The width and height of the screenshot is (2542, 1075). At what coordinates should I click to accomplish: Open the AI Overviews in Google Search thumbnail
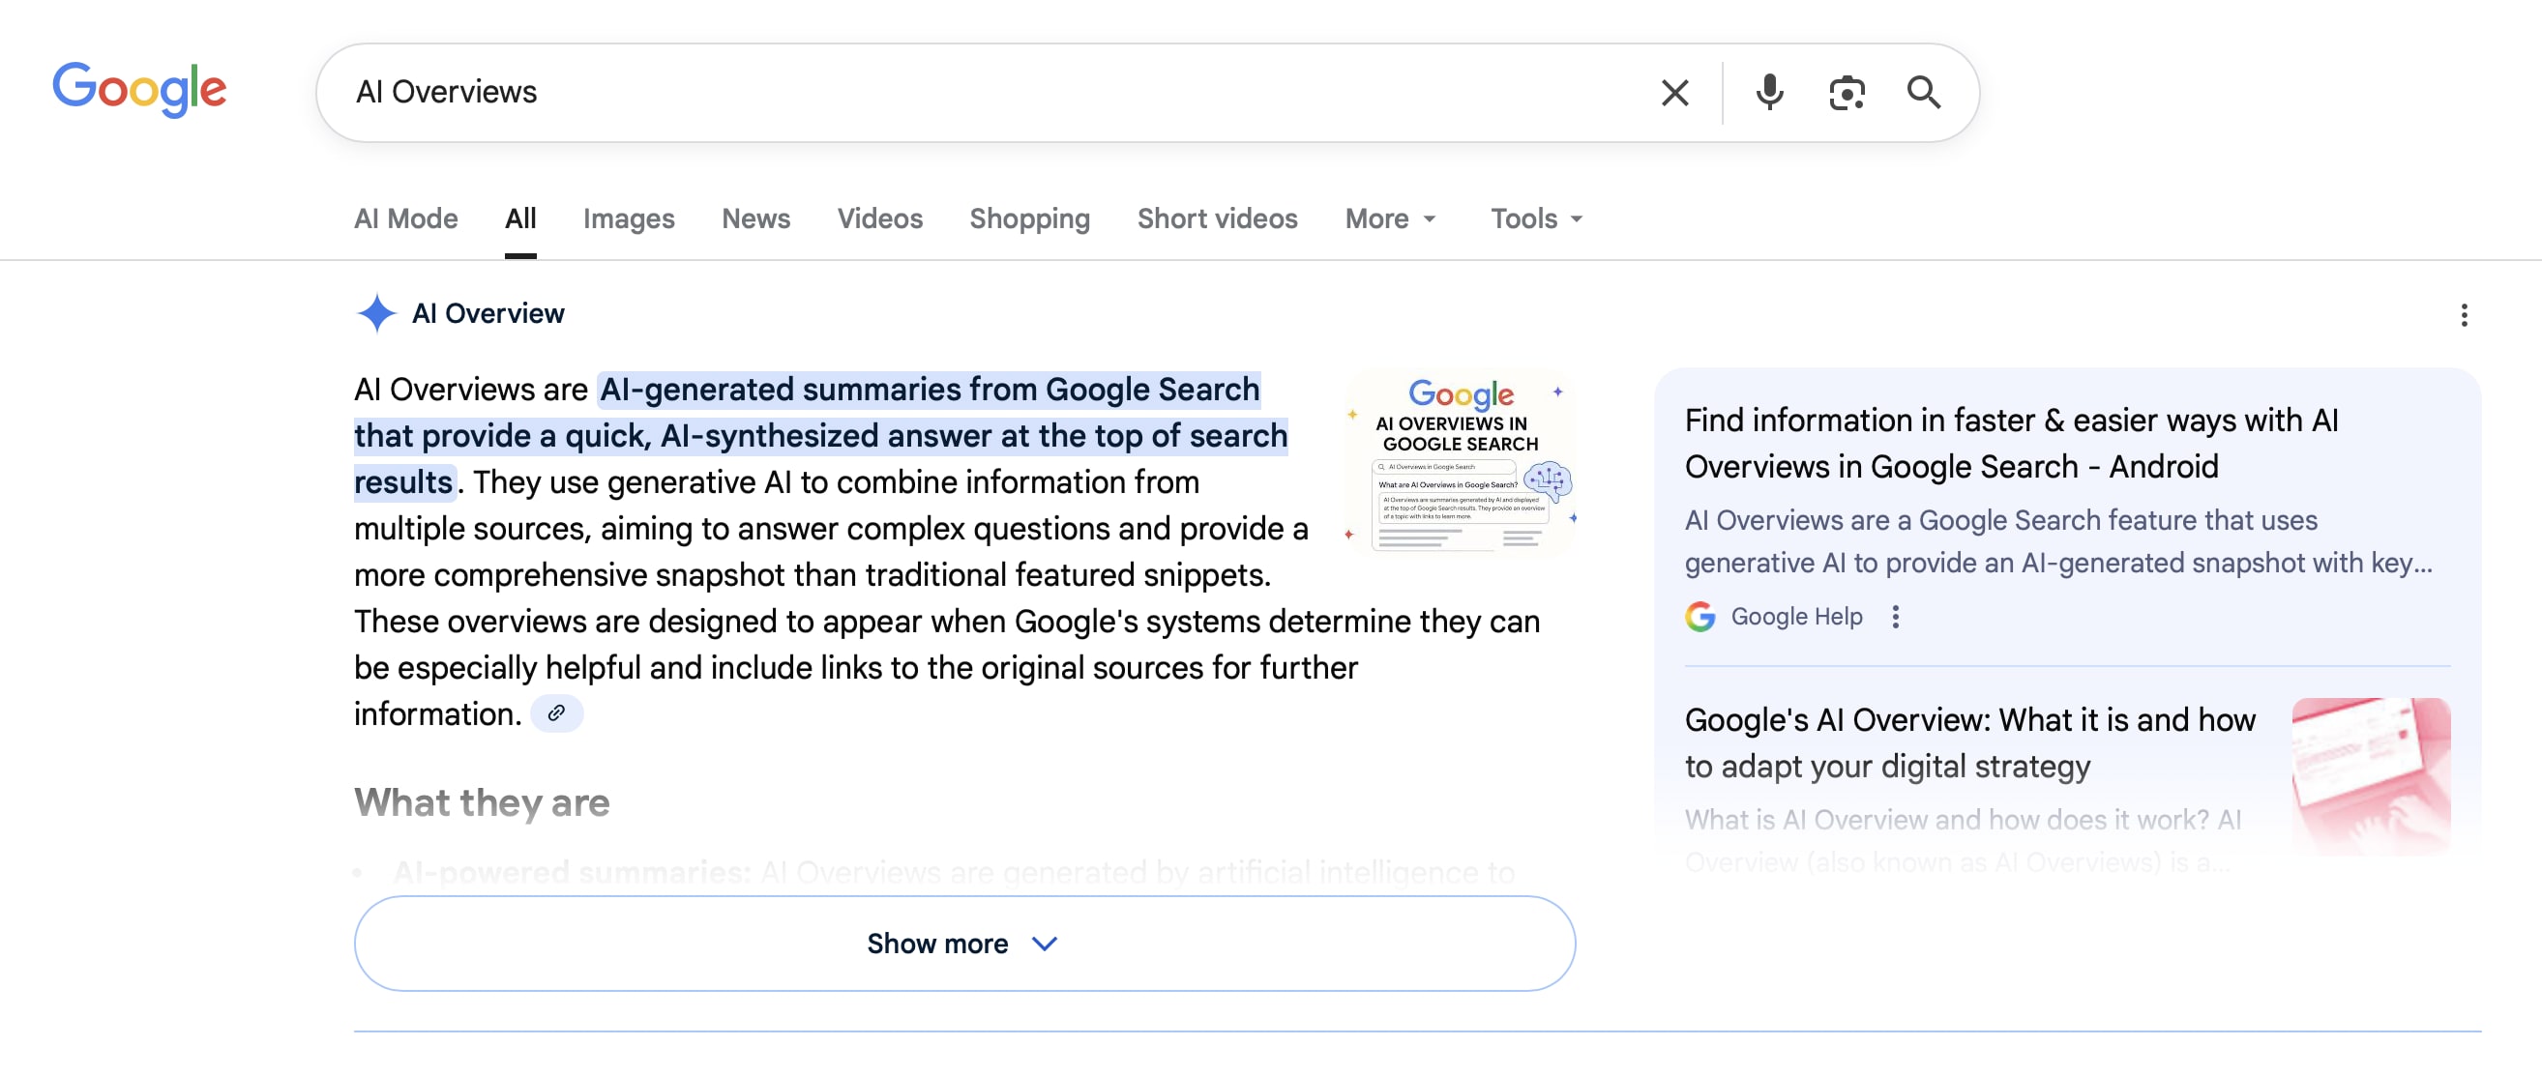(x=1461, y=462)
